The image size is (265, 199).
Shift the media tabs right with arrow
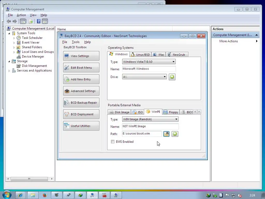(199, 112)
